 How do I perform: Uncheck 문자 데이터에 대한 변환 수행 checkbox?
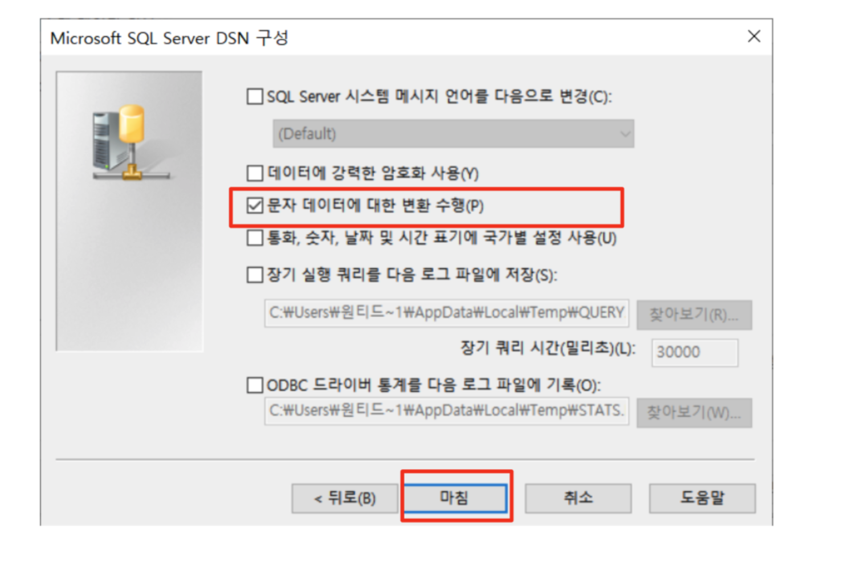pyautogui.click(x=255, y=206)
